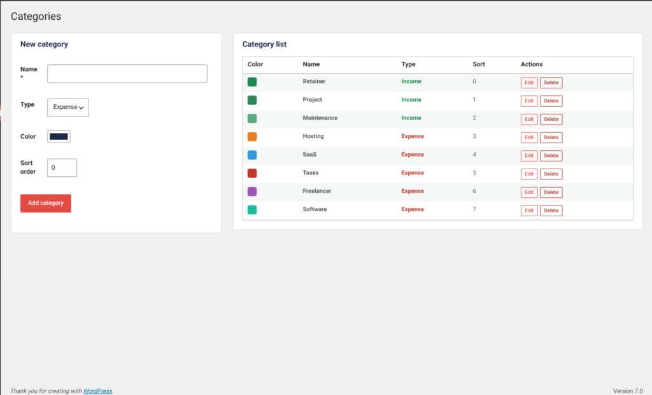
Task: Edit the Maintenance category
Action: tap(529, 119)
